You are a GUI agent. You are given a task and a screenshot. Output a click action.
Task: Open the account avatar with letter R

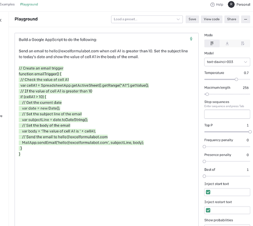[231, 5]
